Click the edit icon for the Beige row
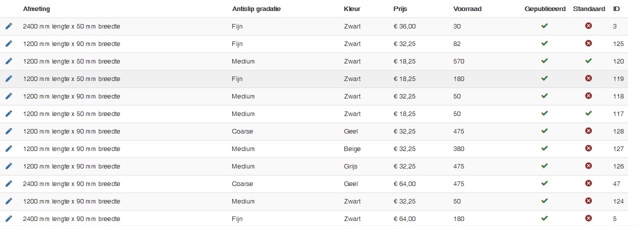 pos(9,148)
